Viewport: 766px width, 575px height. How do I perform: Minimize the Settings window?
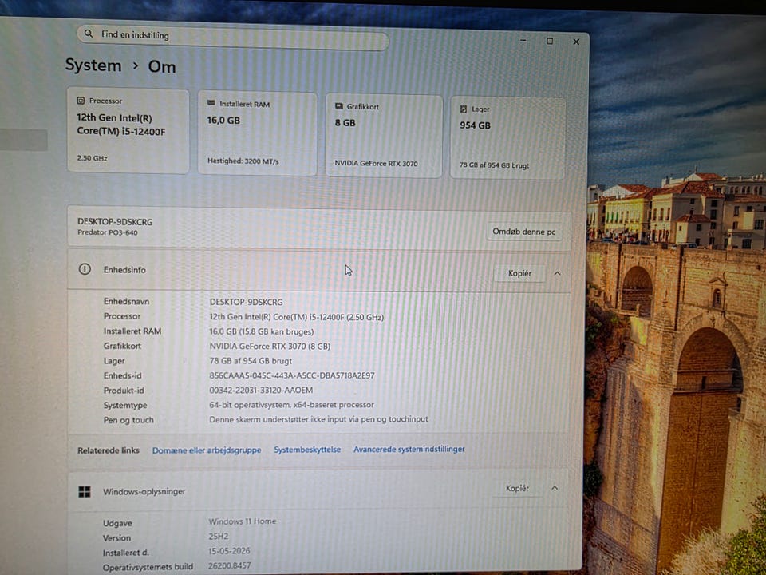(x=523, y=40)
